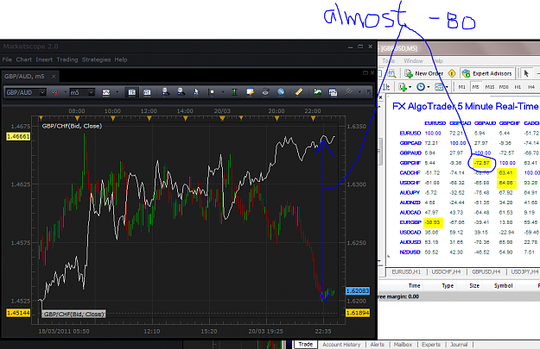Toggle the first table-view button in Marketscope toolbar
The width and height of the screenshot is (540, 349).
pyautogui.click(x=131, y=92)
